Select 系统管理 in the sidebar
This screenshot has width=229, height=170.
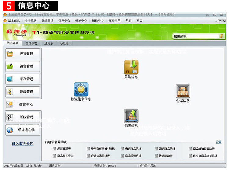[x=23, y=117]
